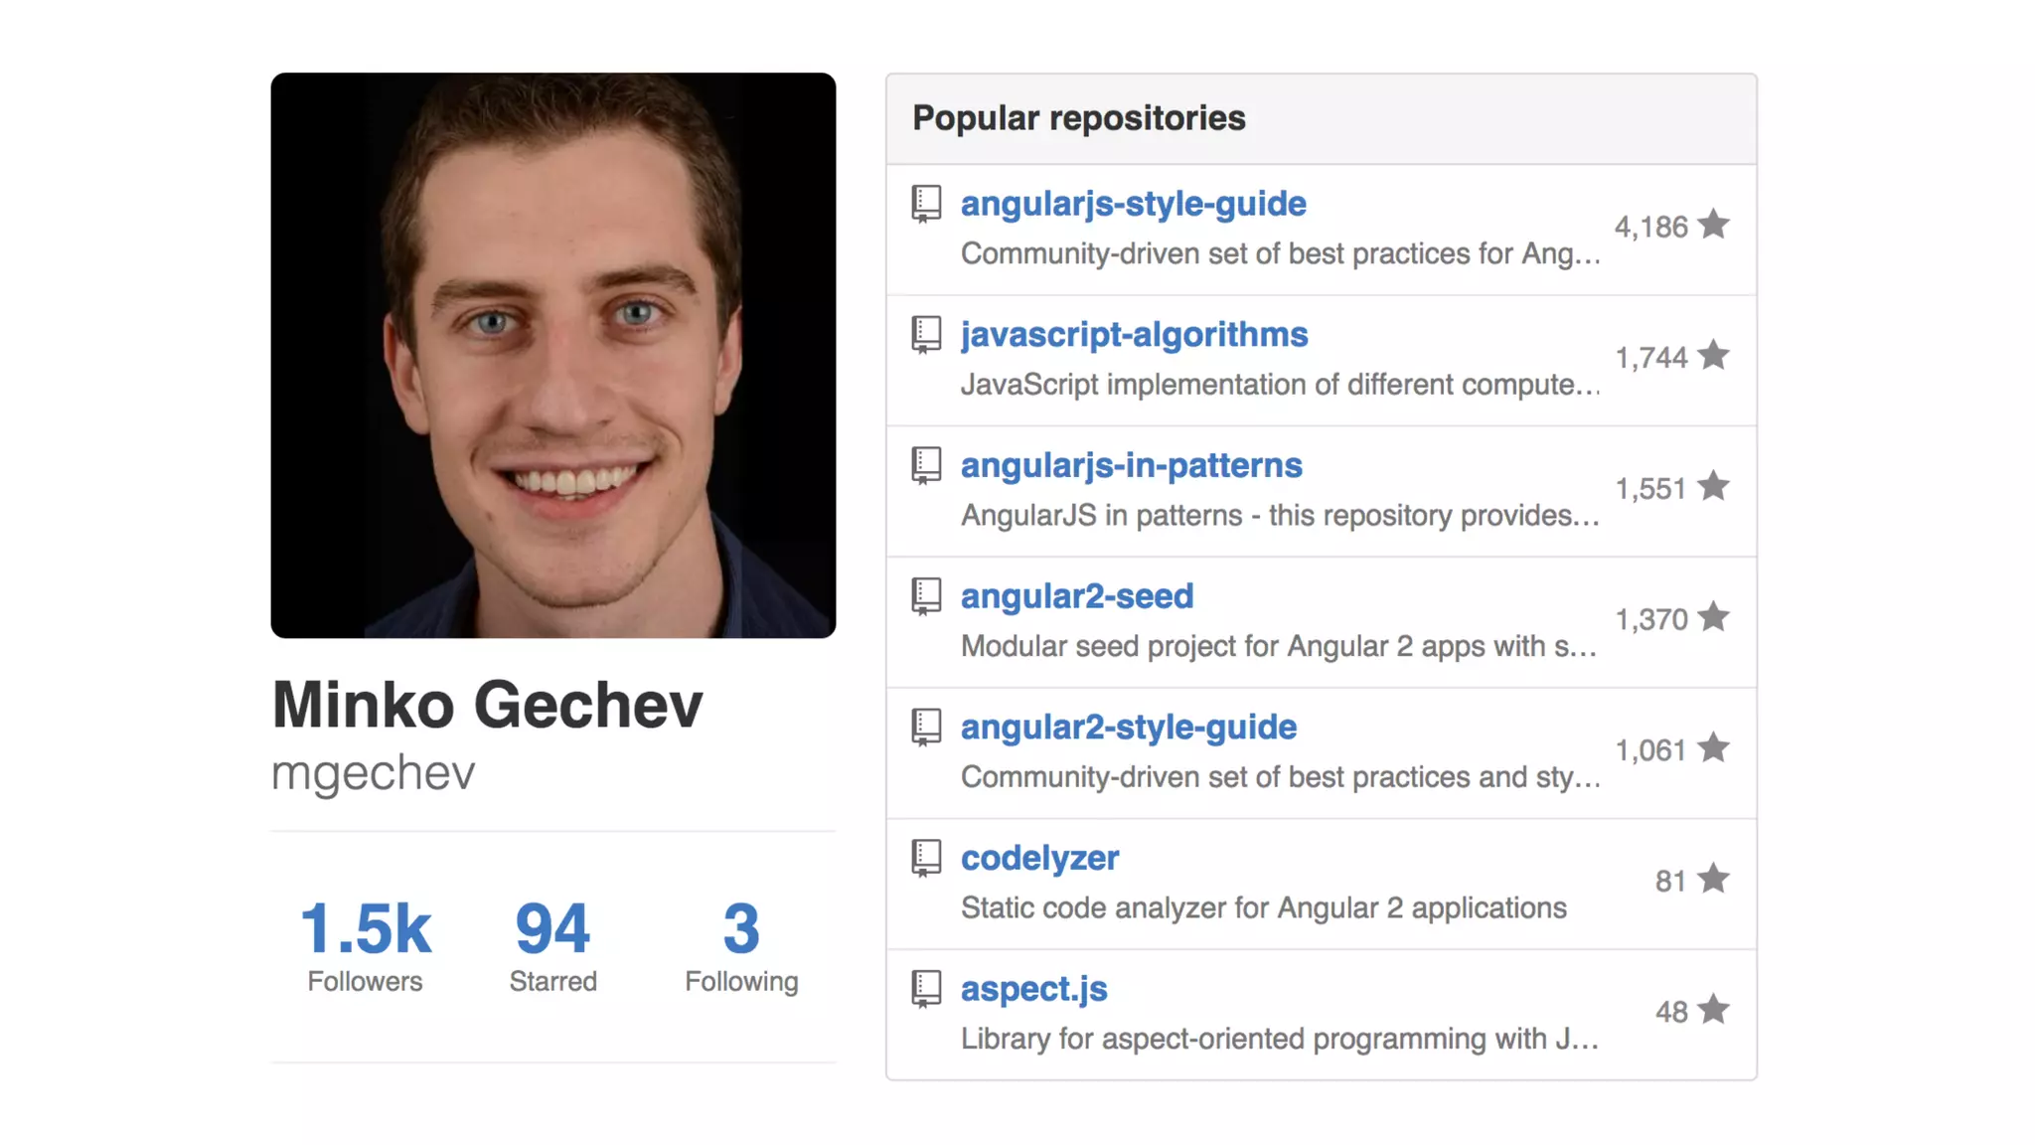The width and height of the screenshot is (2035, 1145).
Task: Click the star icon for aspect.js
Action: [x=1713, y=1010]
